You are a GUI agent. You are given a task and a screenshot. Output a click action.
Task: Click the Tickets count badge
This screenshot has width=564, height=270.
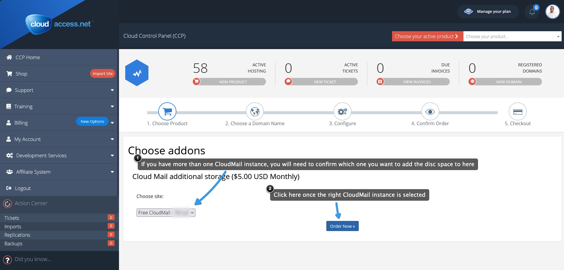[x=111, y=217]
